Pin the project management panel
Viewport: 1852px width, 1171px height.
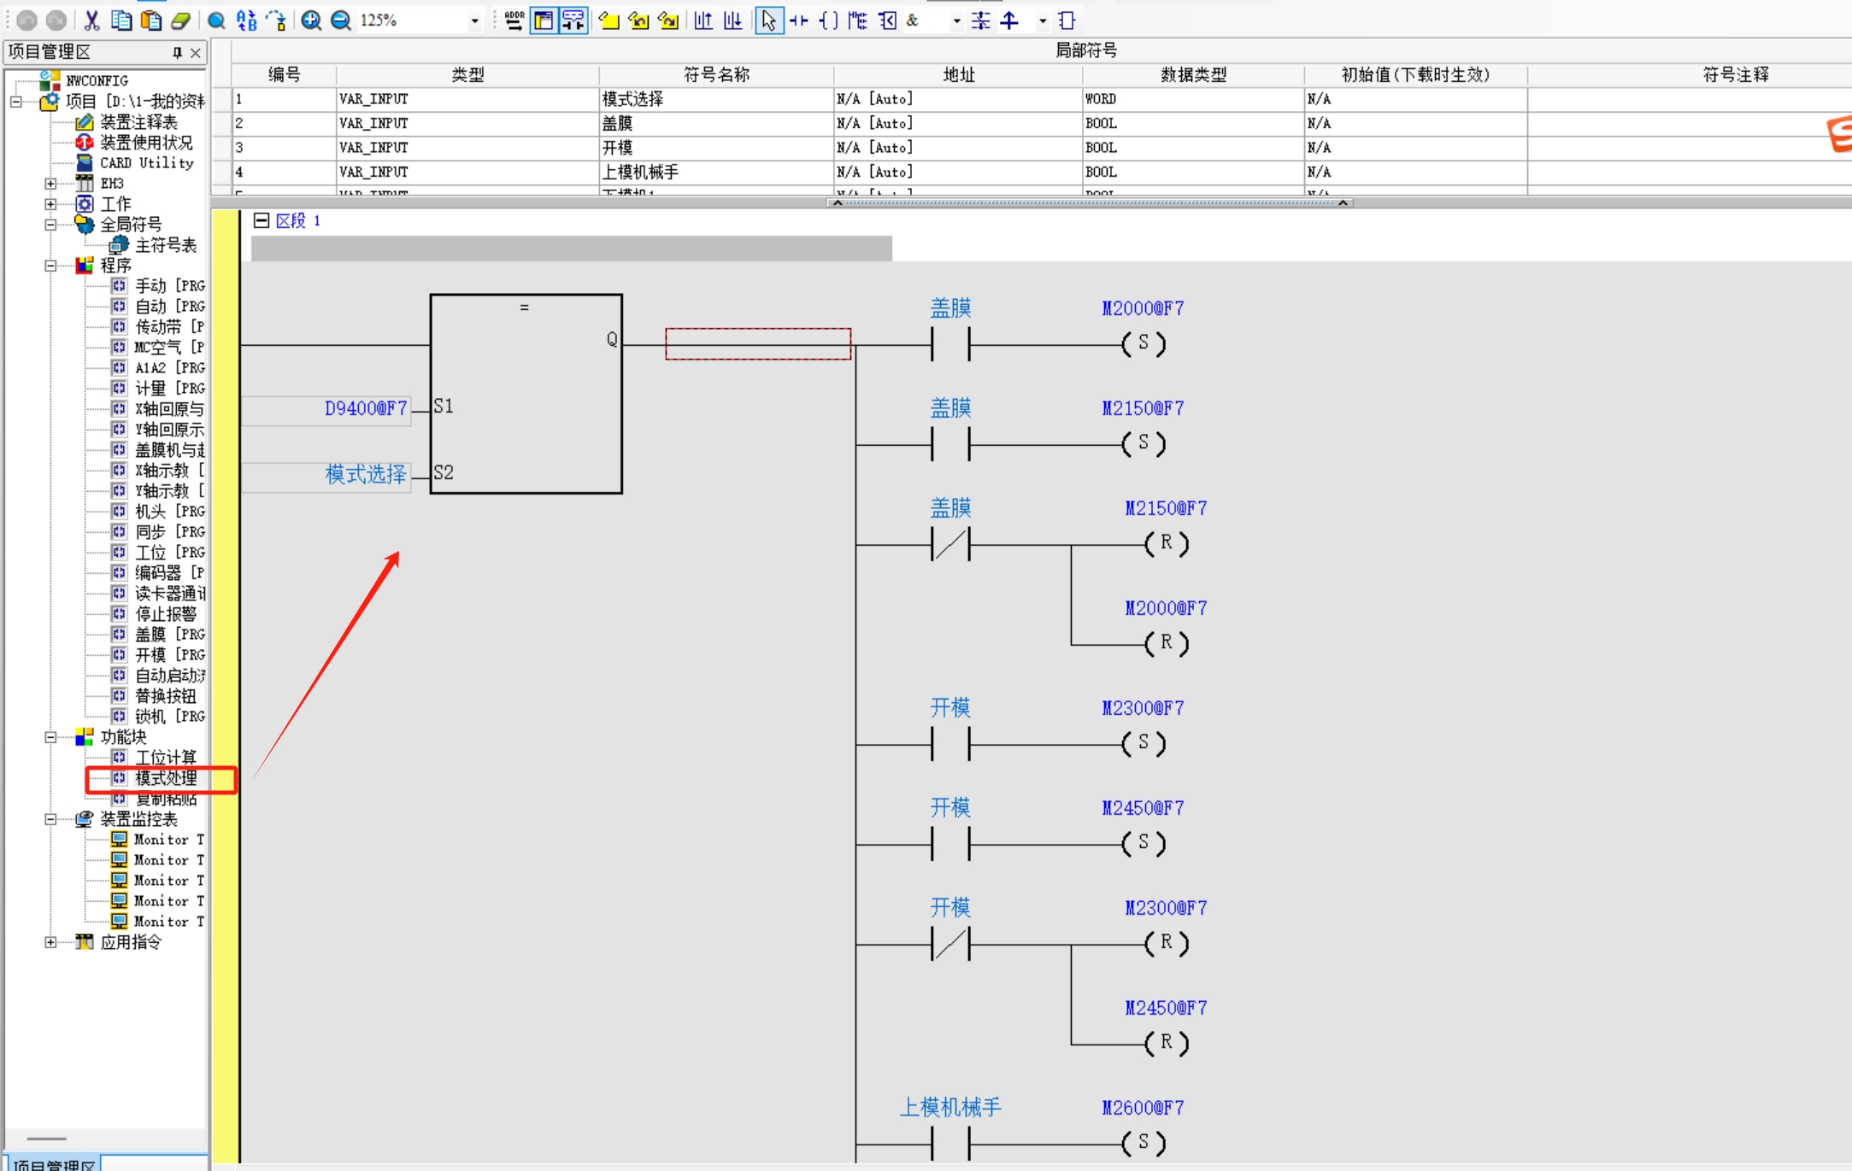177,53
